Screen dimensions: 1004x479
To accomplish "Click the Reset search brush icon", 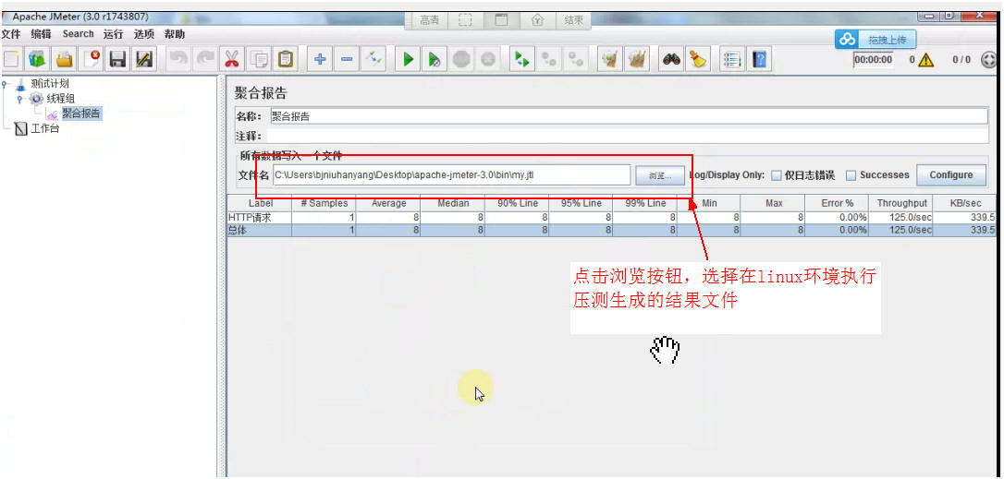I will [698, 60].
